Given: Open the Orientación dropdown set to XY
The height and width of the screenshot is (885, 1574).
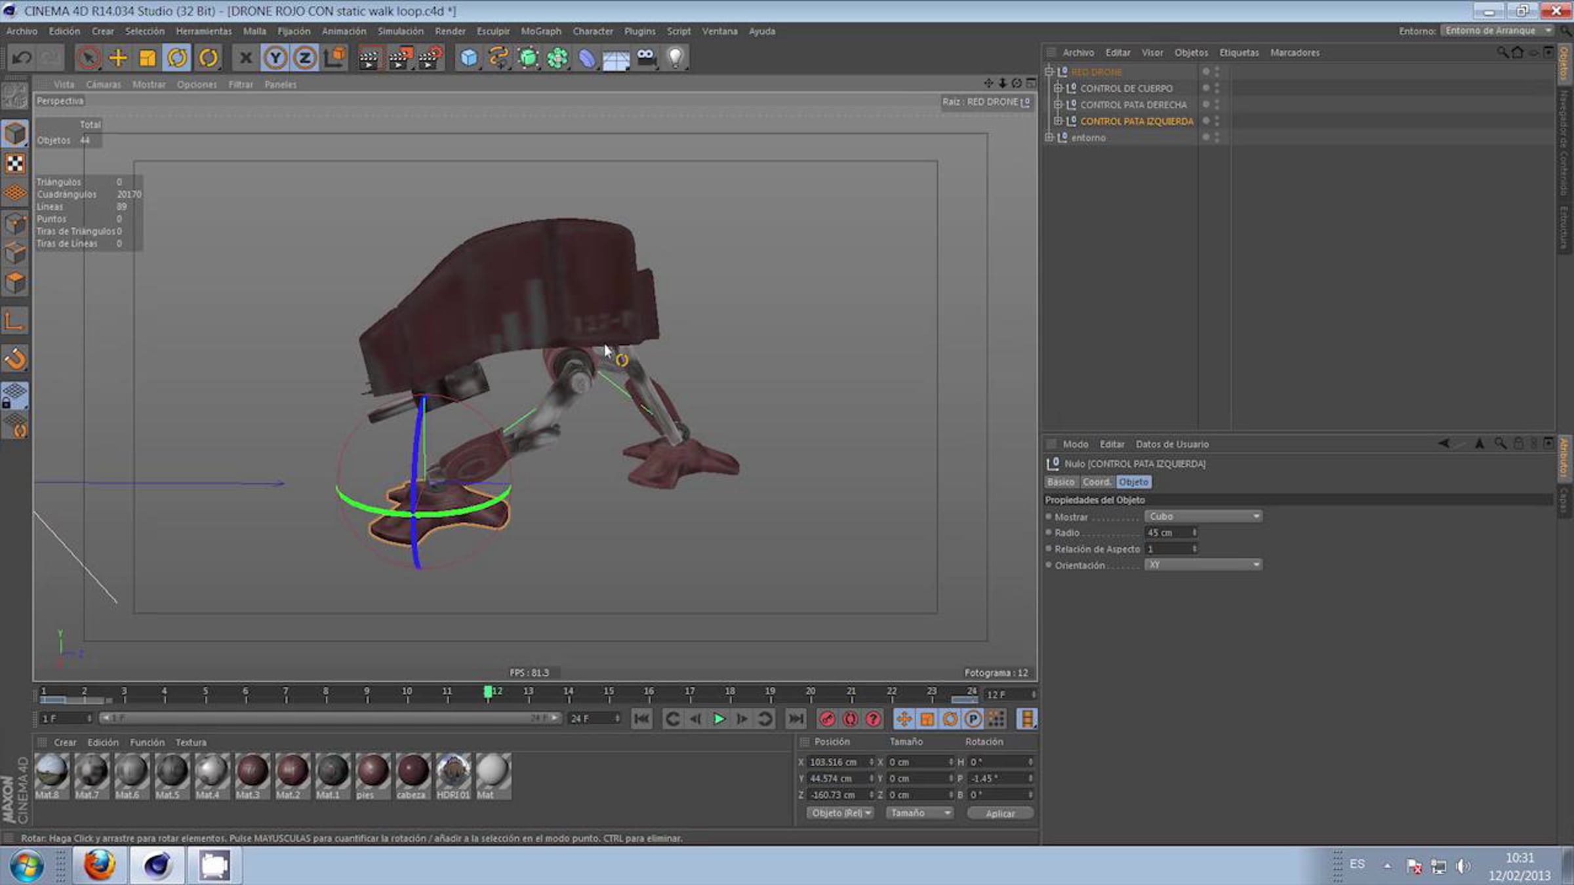Looking at the screenshot, I should 1203,565.
